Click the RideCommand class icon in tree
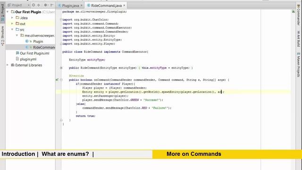Screen dimensions: 302x170 pyautogui.click(x=27, y=47)
